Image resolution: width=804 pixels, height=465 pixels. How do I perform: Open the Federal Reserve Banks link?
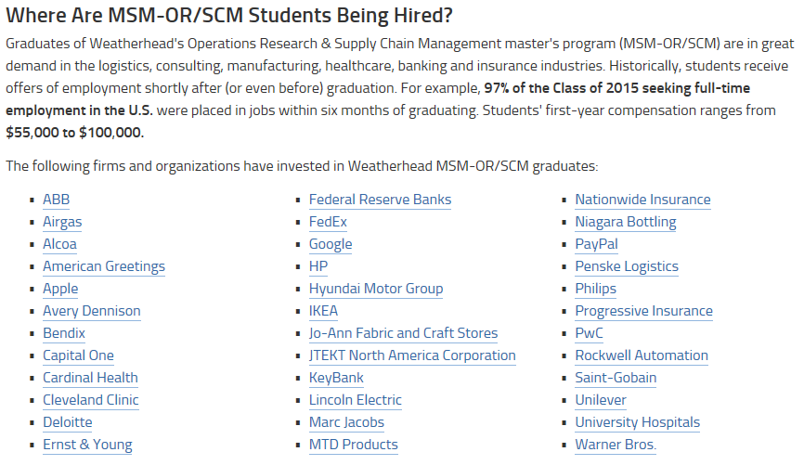[380, 200]
